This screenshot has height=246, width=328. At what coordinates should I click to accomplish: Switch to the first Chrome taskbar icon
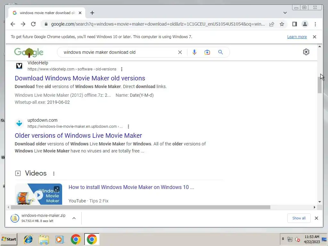point(76,239)
